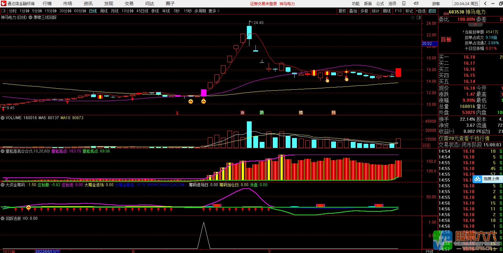Screen dimensions: 503x253
Task: Collapse the 首板 panel with chevron
Action: click(475, 24)
